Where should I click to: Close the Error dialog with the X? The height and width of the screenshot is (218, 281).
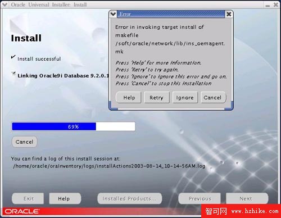[x=229, y=14]
